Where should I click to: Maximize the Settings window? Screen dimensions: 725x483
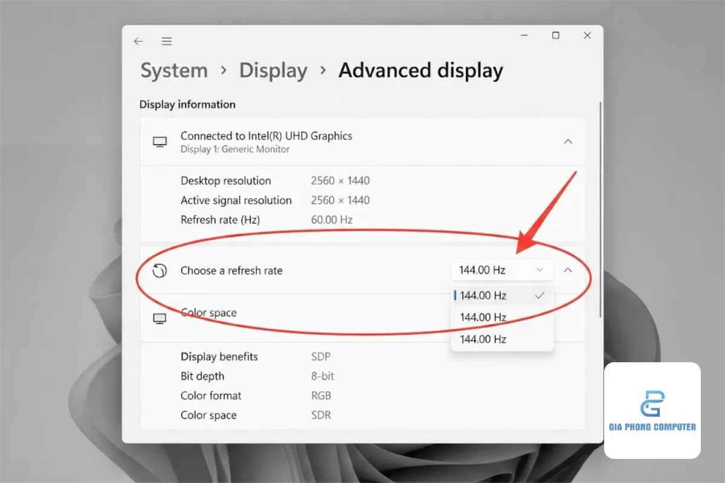(556, 36)
